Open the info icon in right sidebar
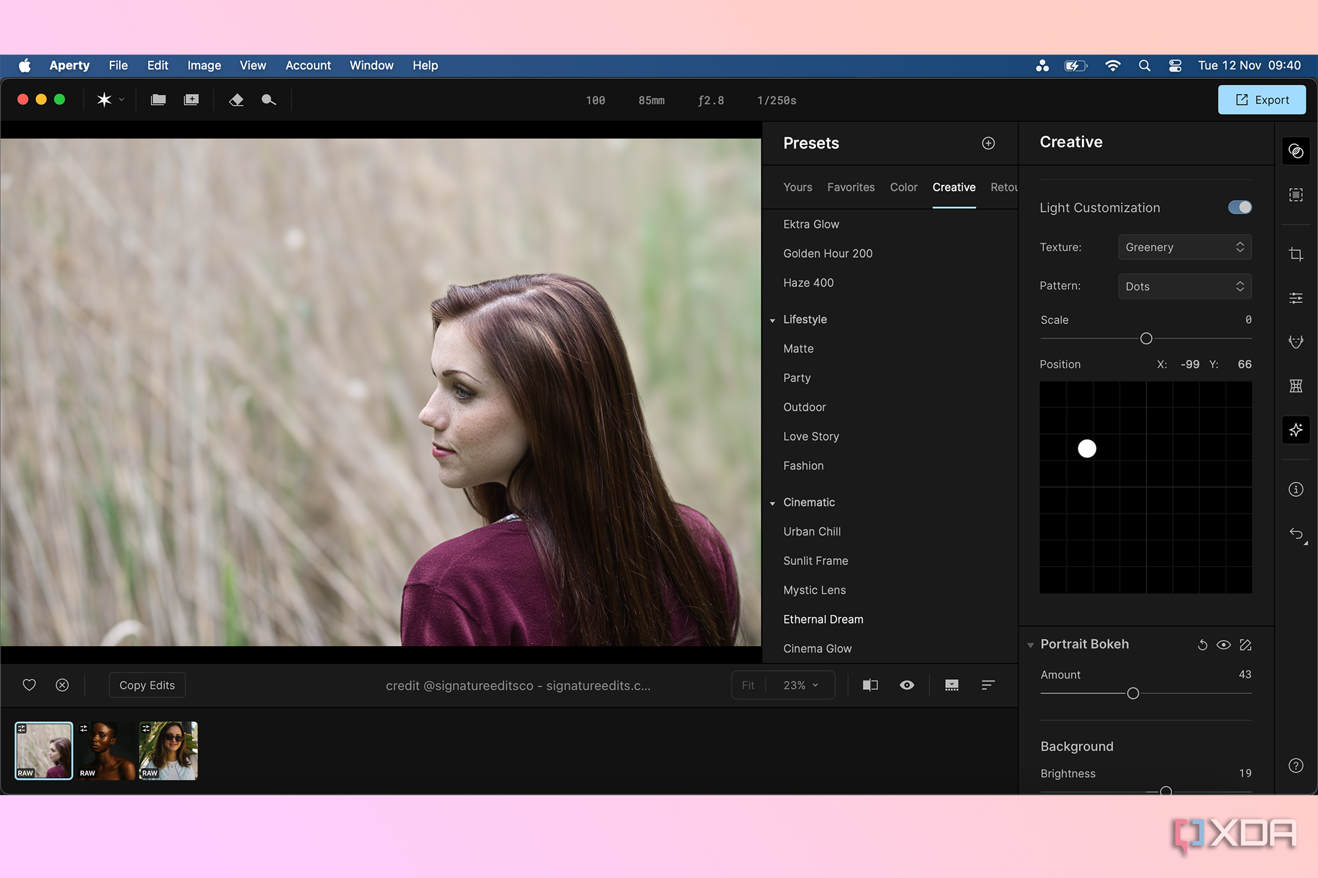This screenshot has height=878, width=1318. pyautogui.click(x=1295, y=489)
